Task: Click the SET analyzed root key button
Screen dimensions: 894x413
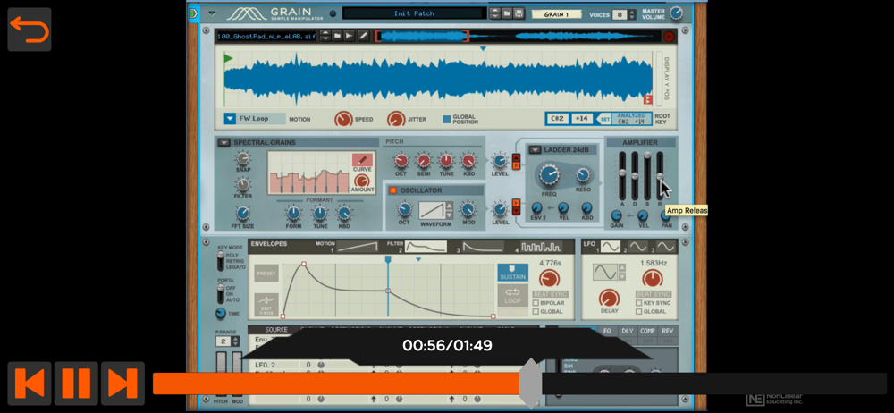Action: click(x=604, y=119)
